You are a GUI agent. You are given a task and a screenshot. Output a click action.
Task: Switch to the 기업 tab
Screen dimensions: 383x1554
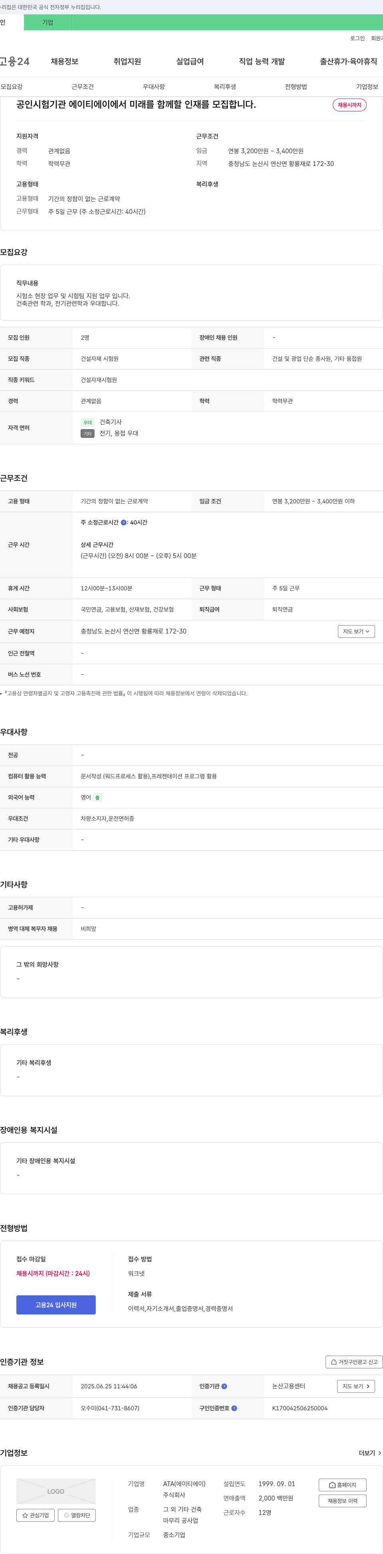coord(47,22)
